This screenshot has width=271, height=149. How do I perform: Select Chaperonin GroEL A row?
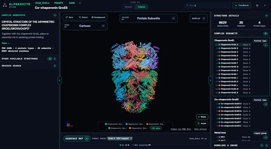pos(233,45)
